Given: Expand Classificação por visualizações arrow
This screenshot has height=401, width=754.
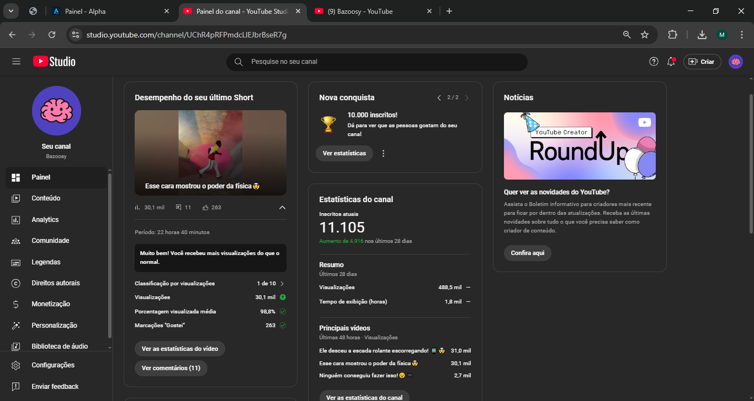Looking at the screenshot, I should (x=282, y=284).
